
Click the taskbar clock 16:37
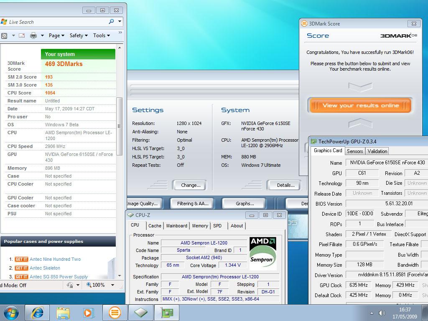pos(405,310)
